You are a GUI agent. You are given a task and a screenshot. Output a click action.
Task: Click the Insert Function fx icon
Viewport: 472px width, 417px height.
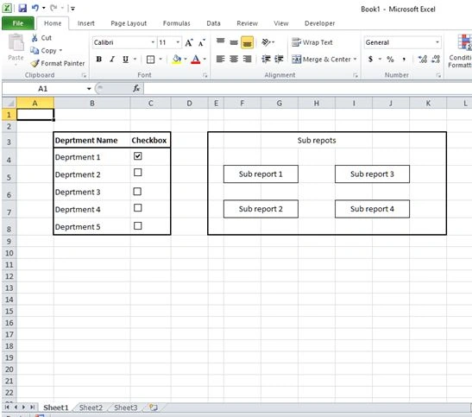[136, 88]
